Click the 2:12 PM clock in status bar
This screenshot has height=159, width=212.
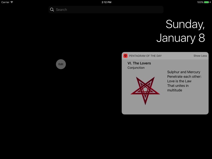click(106, 2)
